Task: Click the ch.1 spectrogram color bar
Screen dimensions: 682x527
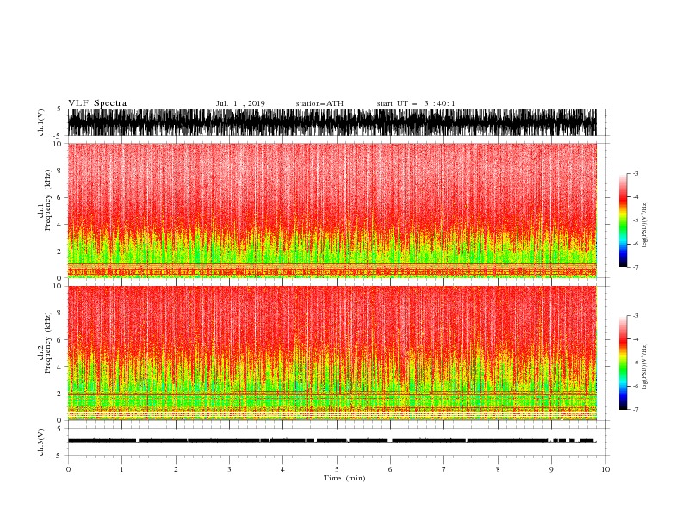Action: (623, 220)
